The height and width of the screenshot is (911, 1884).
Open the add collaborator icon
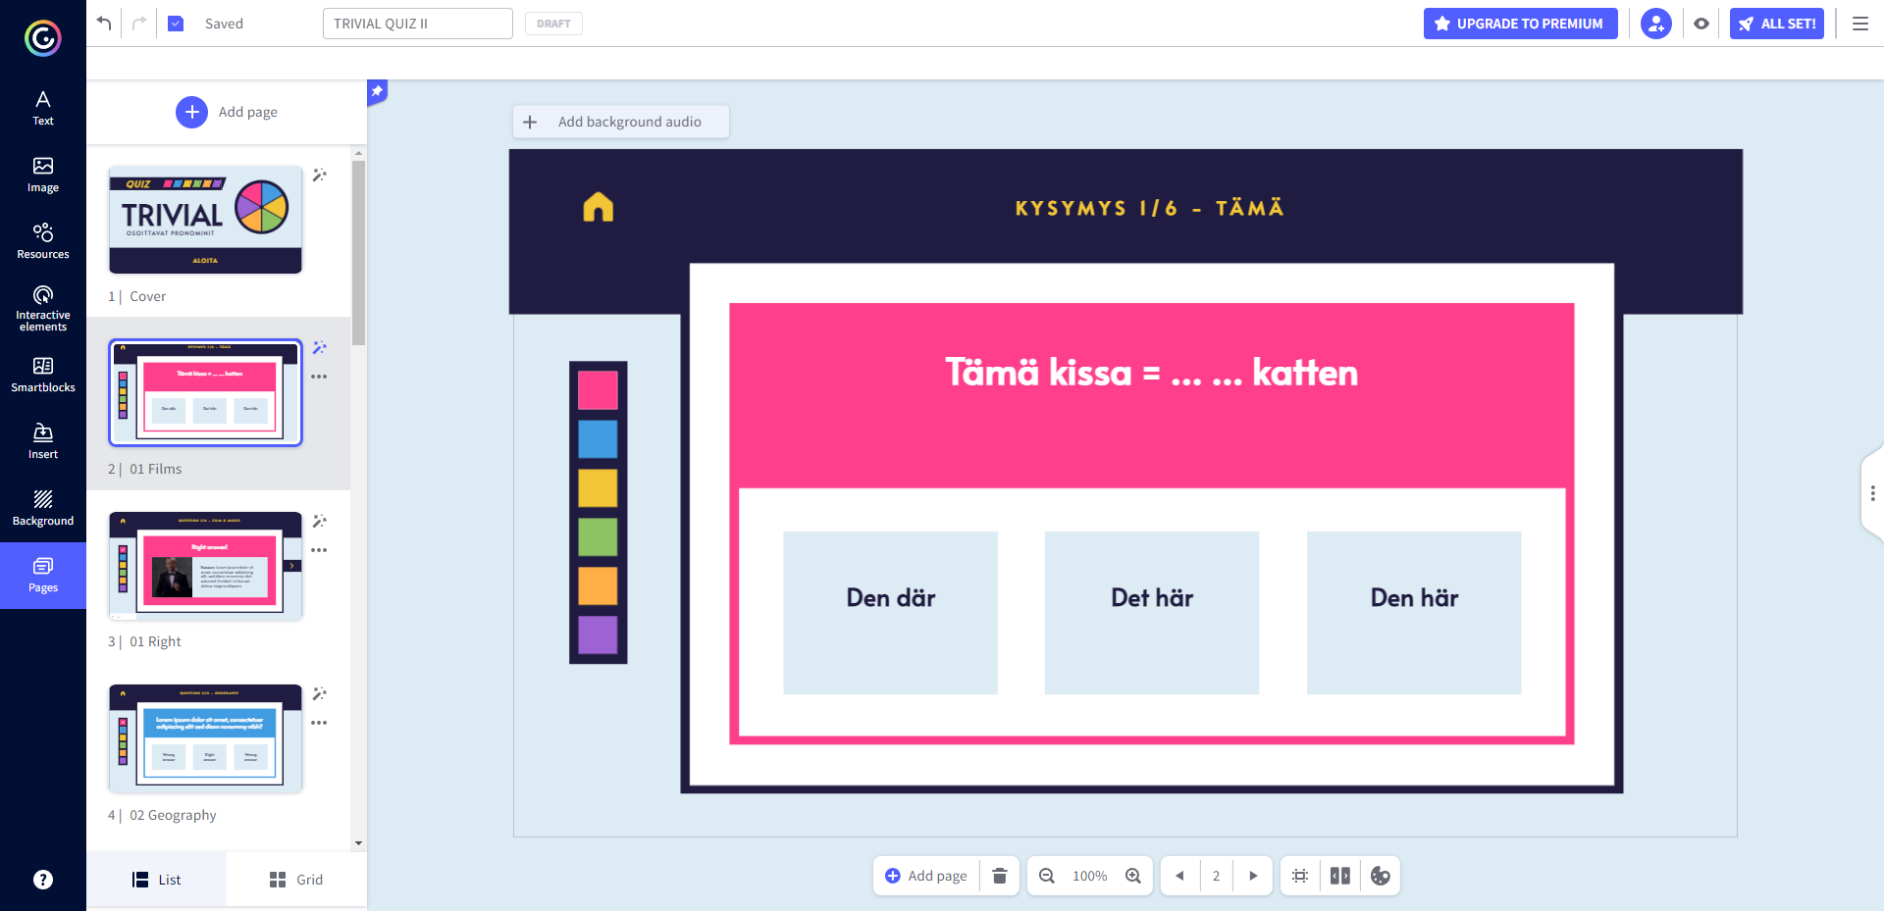pos(1656,24)
